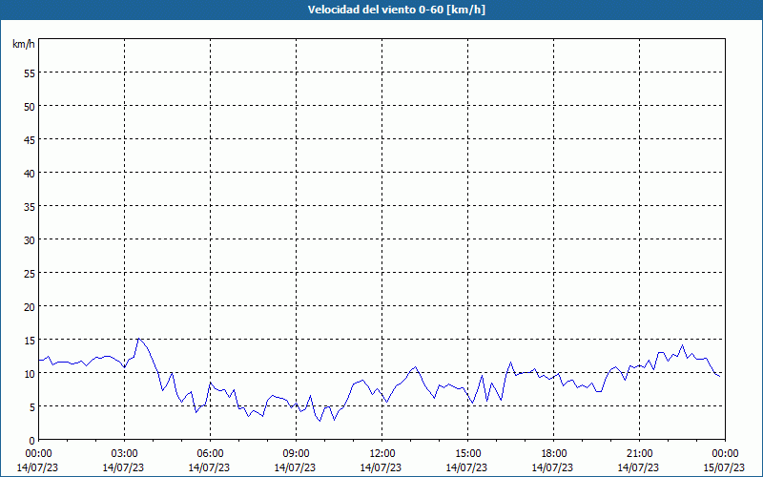Click the y-axis label '0'
This screenshot has width=763, height=477.
[x=32, y=440]
